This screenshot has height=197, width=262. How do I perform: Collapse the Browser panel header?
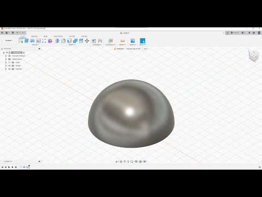2,49
